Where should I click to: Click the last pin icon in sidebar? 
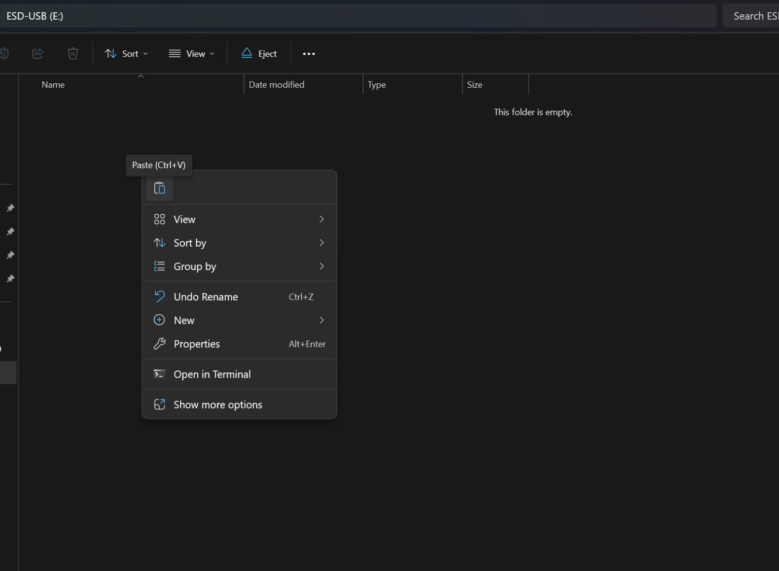tap(10, 279)
